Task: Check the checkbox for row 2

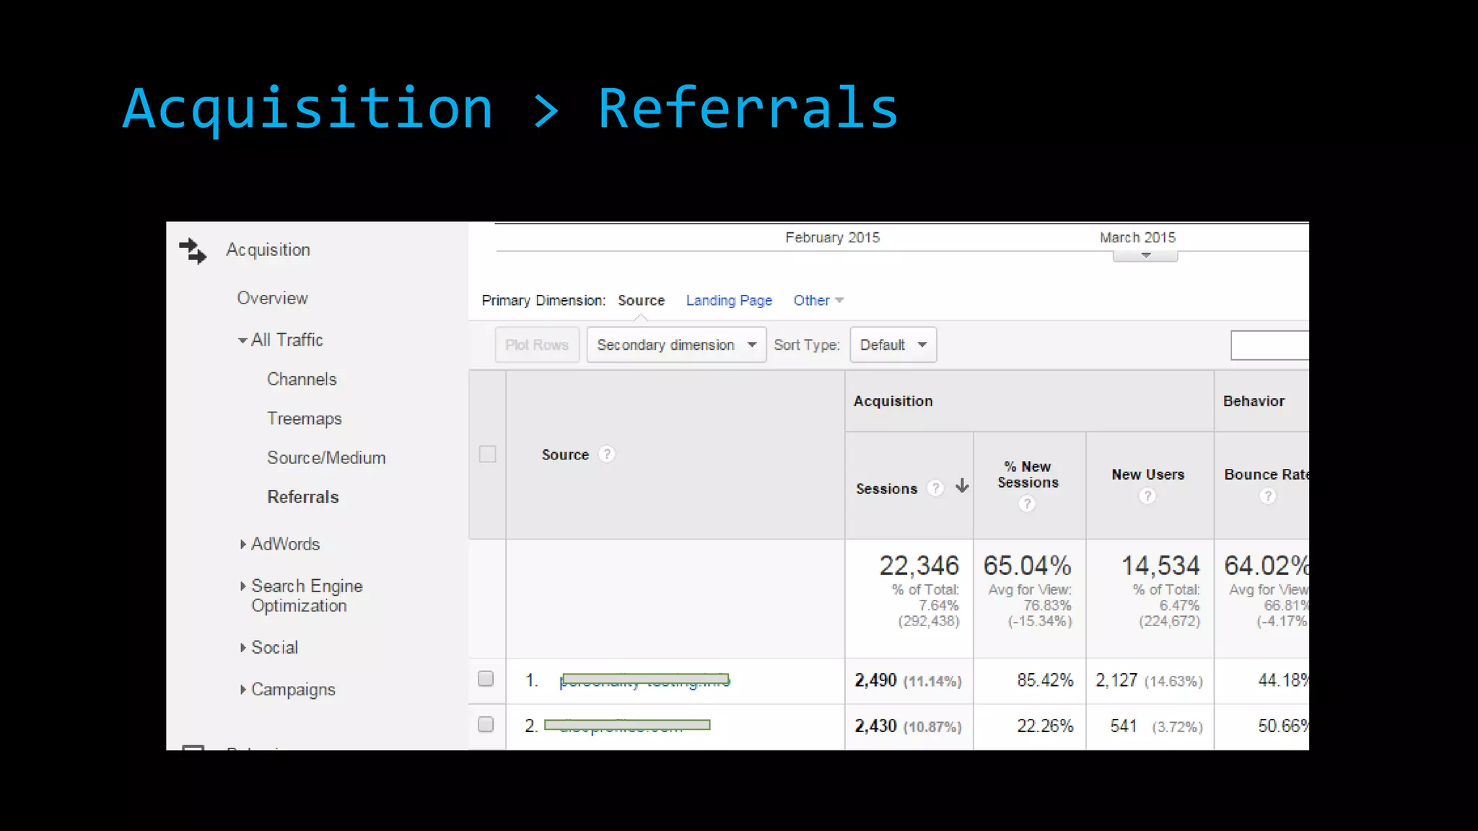Action: point(486,724)
